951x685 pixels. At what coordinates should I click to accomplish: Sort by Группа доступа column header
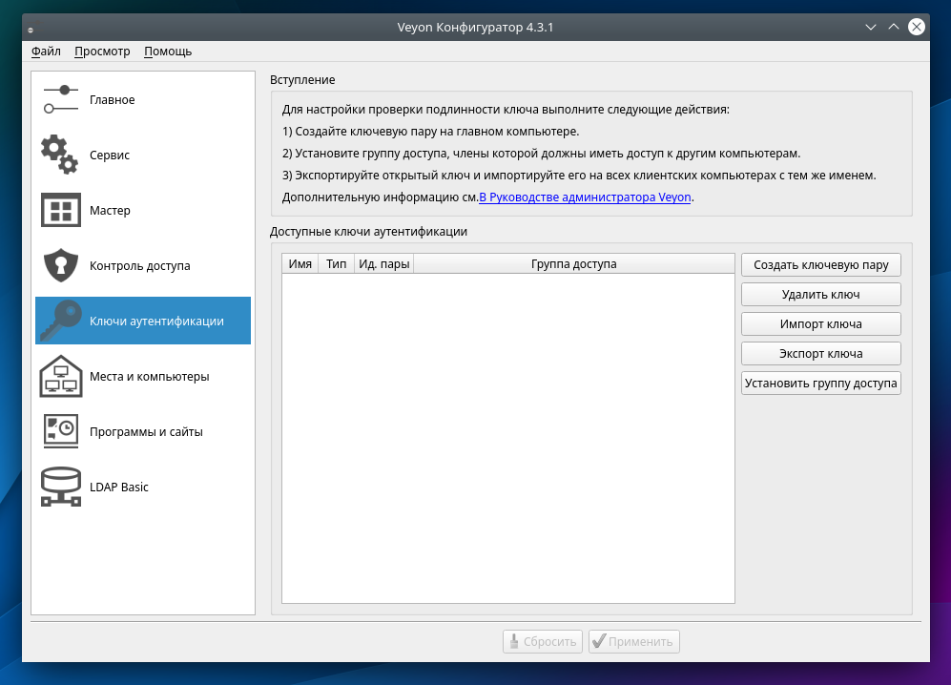pyautogui.click(x=574, y=264)
